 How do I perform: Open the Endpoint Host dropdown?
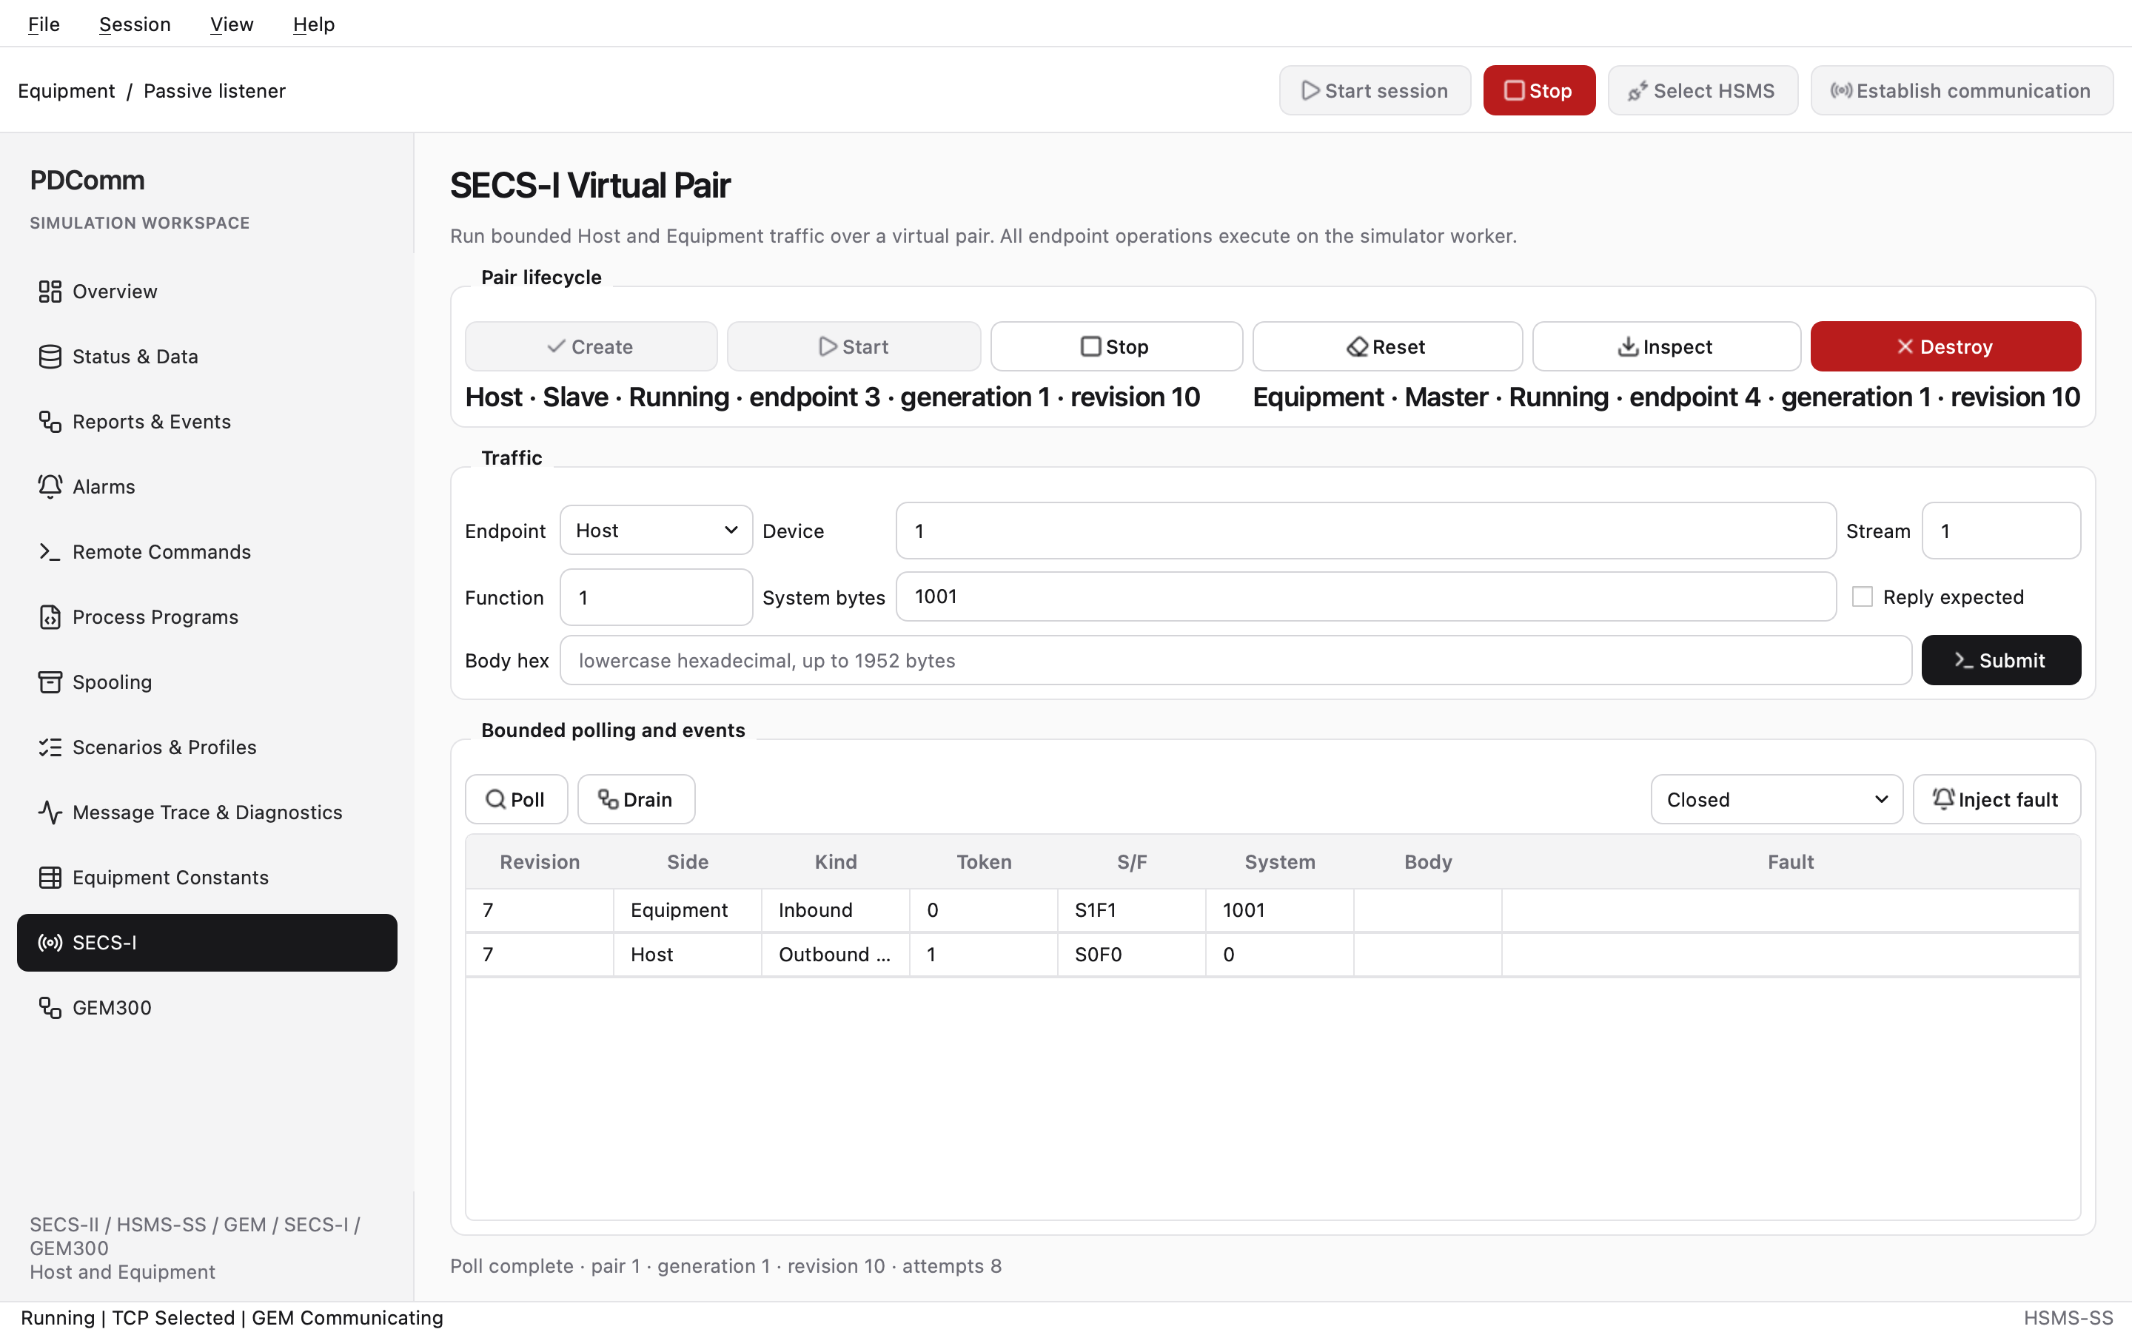pyautogui.click(x=655, y=531)
